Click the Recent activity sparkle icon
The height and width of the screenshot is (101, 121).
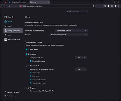pyautogui.click(x=29, y=66)
